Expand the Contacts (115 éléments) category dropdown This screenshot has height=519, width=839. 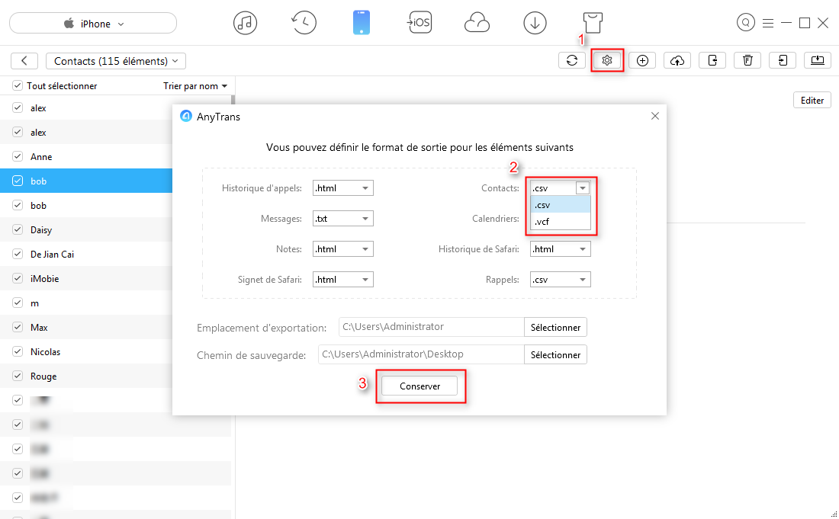point(116,61)
